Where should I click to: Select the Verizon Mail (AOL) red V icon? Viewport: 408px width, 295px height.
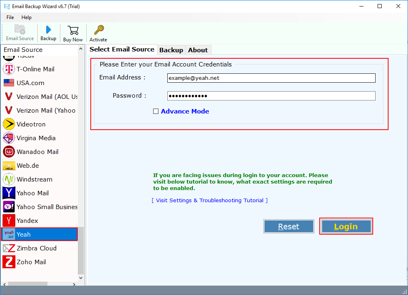pos(9,96)
